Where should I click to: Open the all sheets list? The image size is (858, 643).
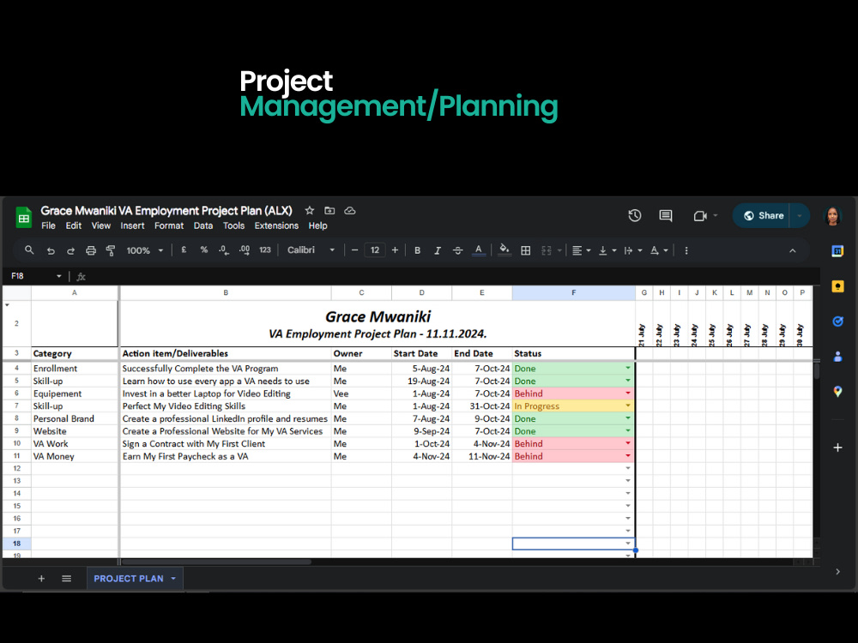pos(66,579)
